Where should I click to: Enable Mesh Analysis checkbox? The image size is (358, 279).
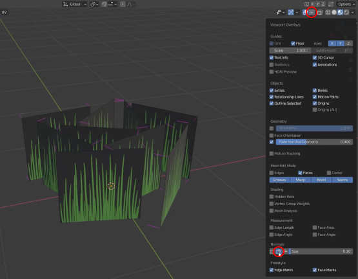click(272, 211)
